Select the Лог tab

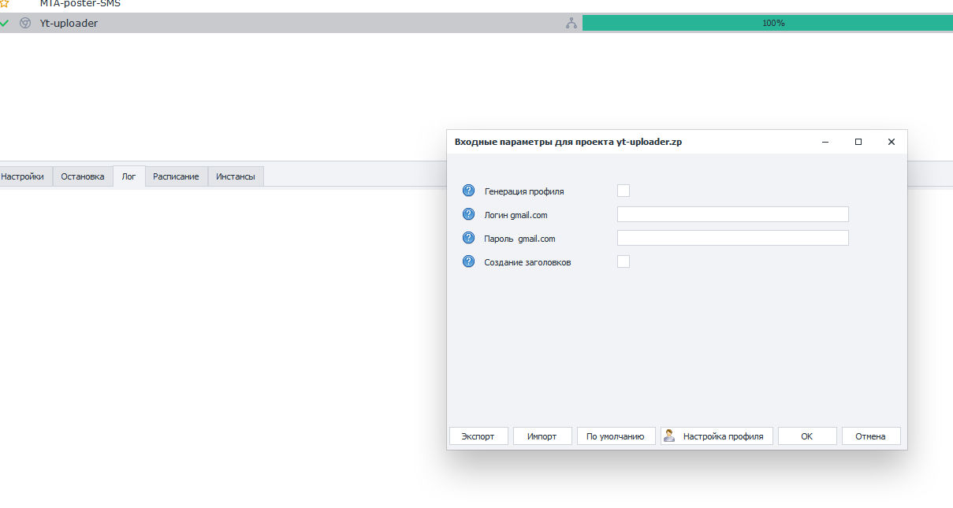pyautogui.click(x=129, y=176)
